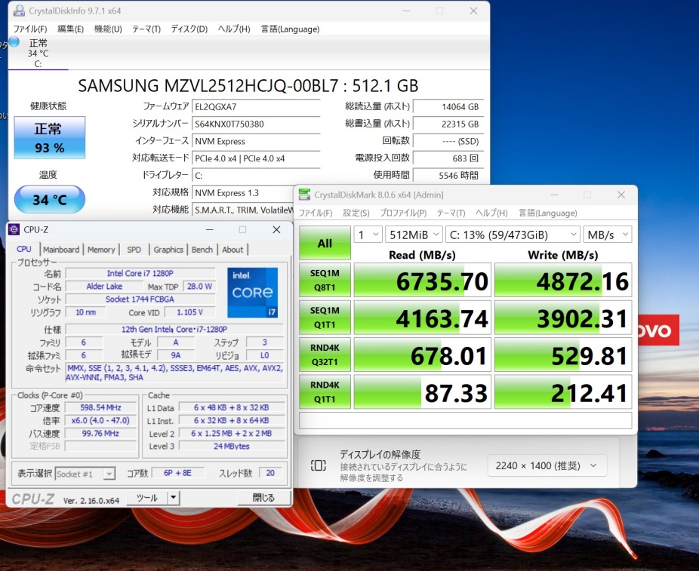699x571 pixels.
Task: Open 設定(S) menu in CrystalDiskMark
Action: pos(356,213)
